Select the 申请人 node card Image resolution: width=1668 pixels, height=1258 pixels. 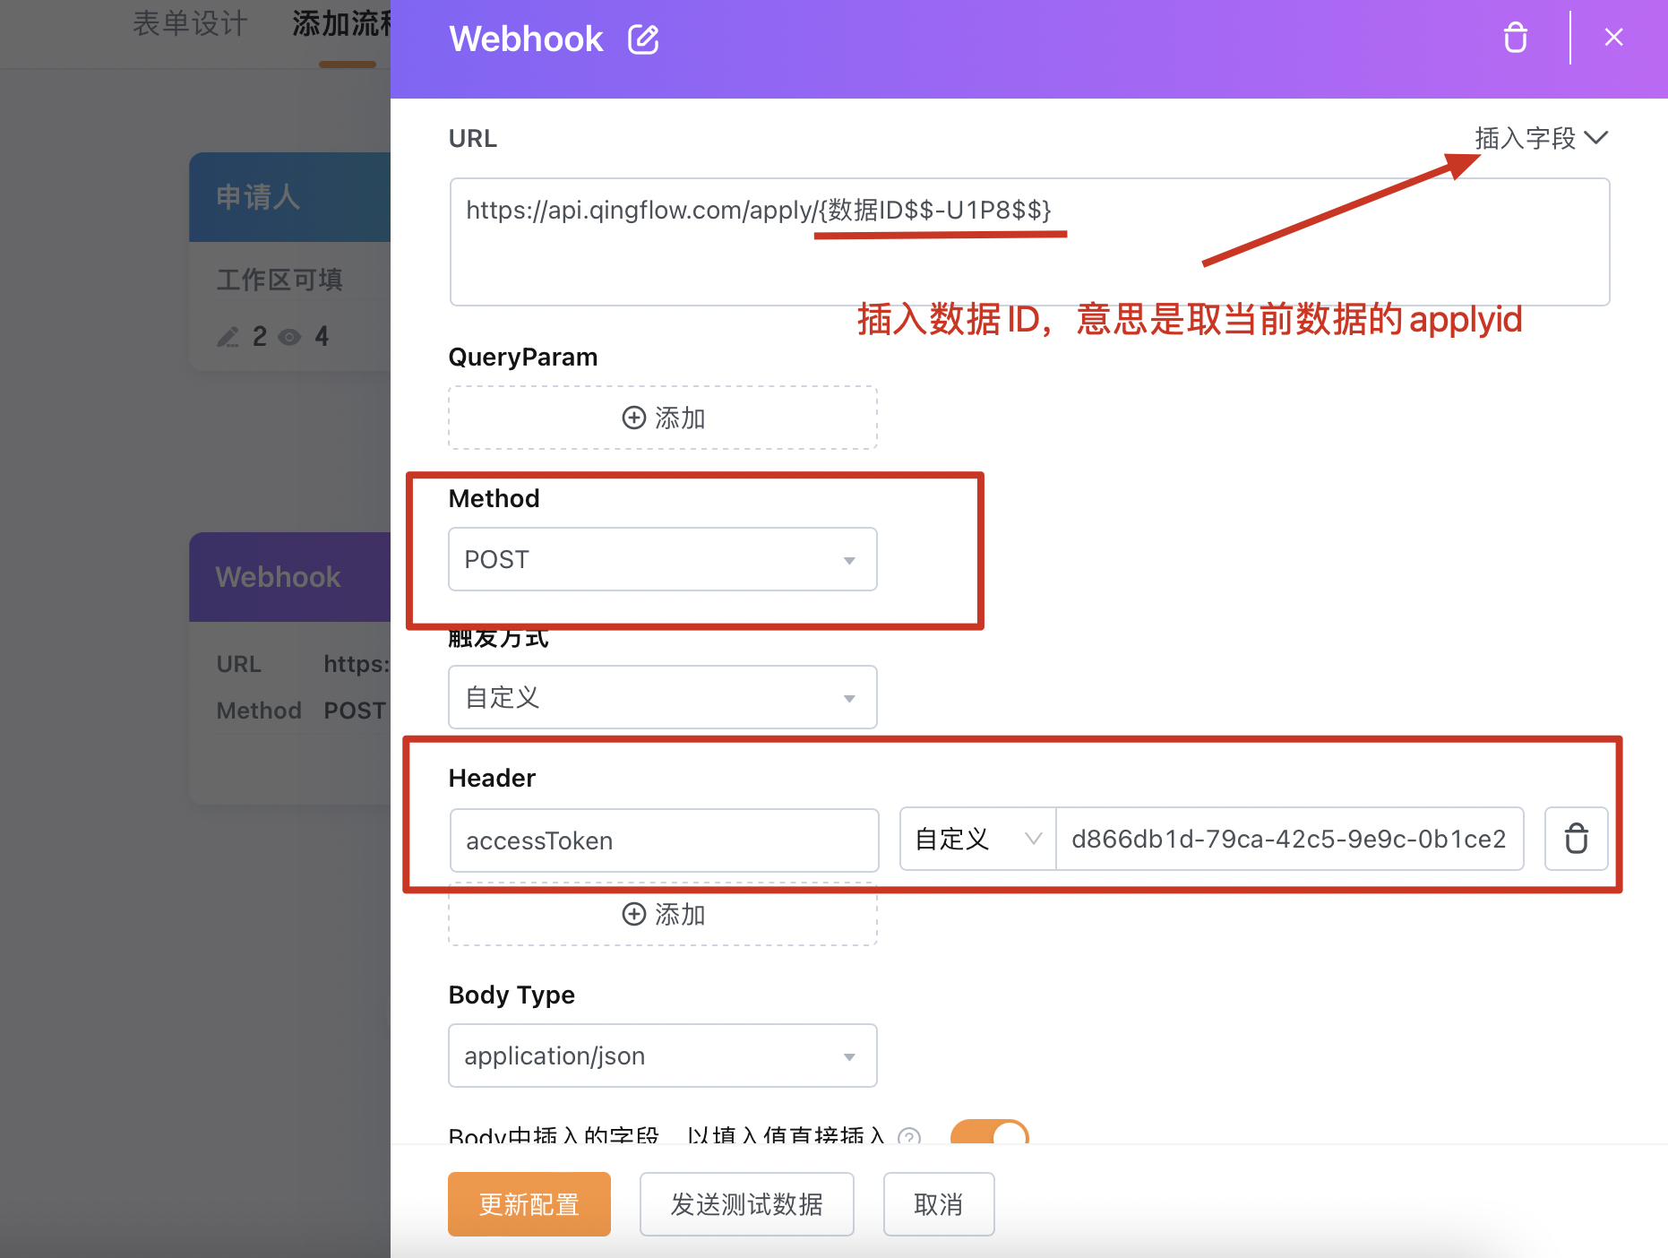(x=290, y=261)
